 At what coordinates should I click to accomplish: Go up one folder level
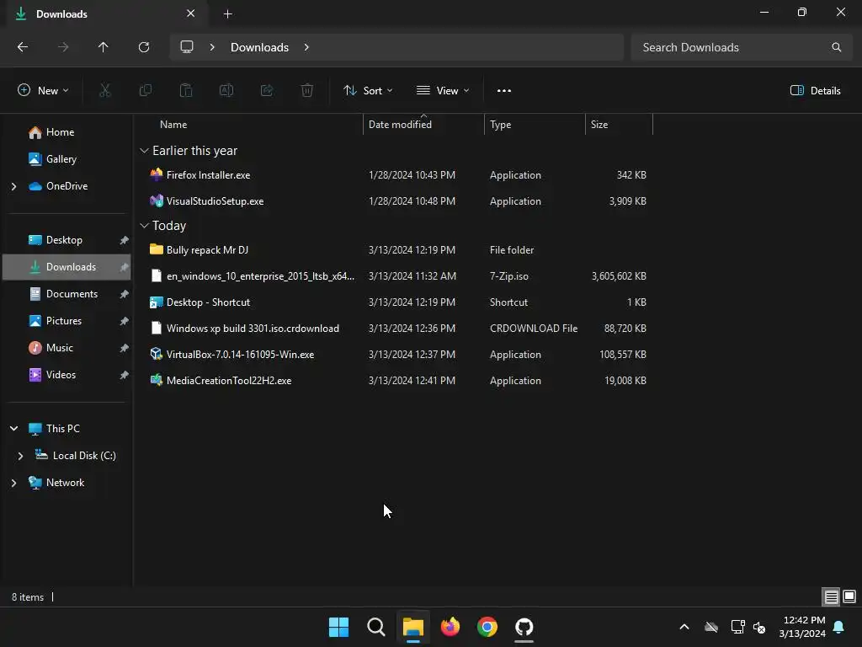pyautogui.click(x=103, y=47)
